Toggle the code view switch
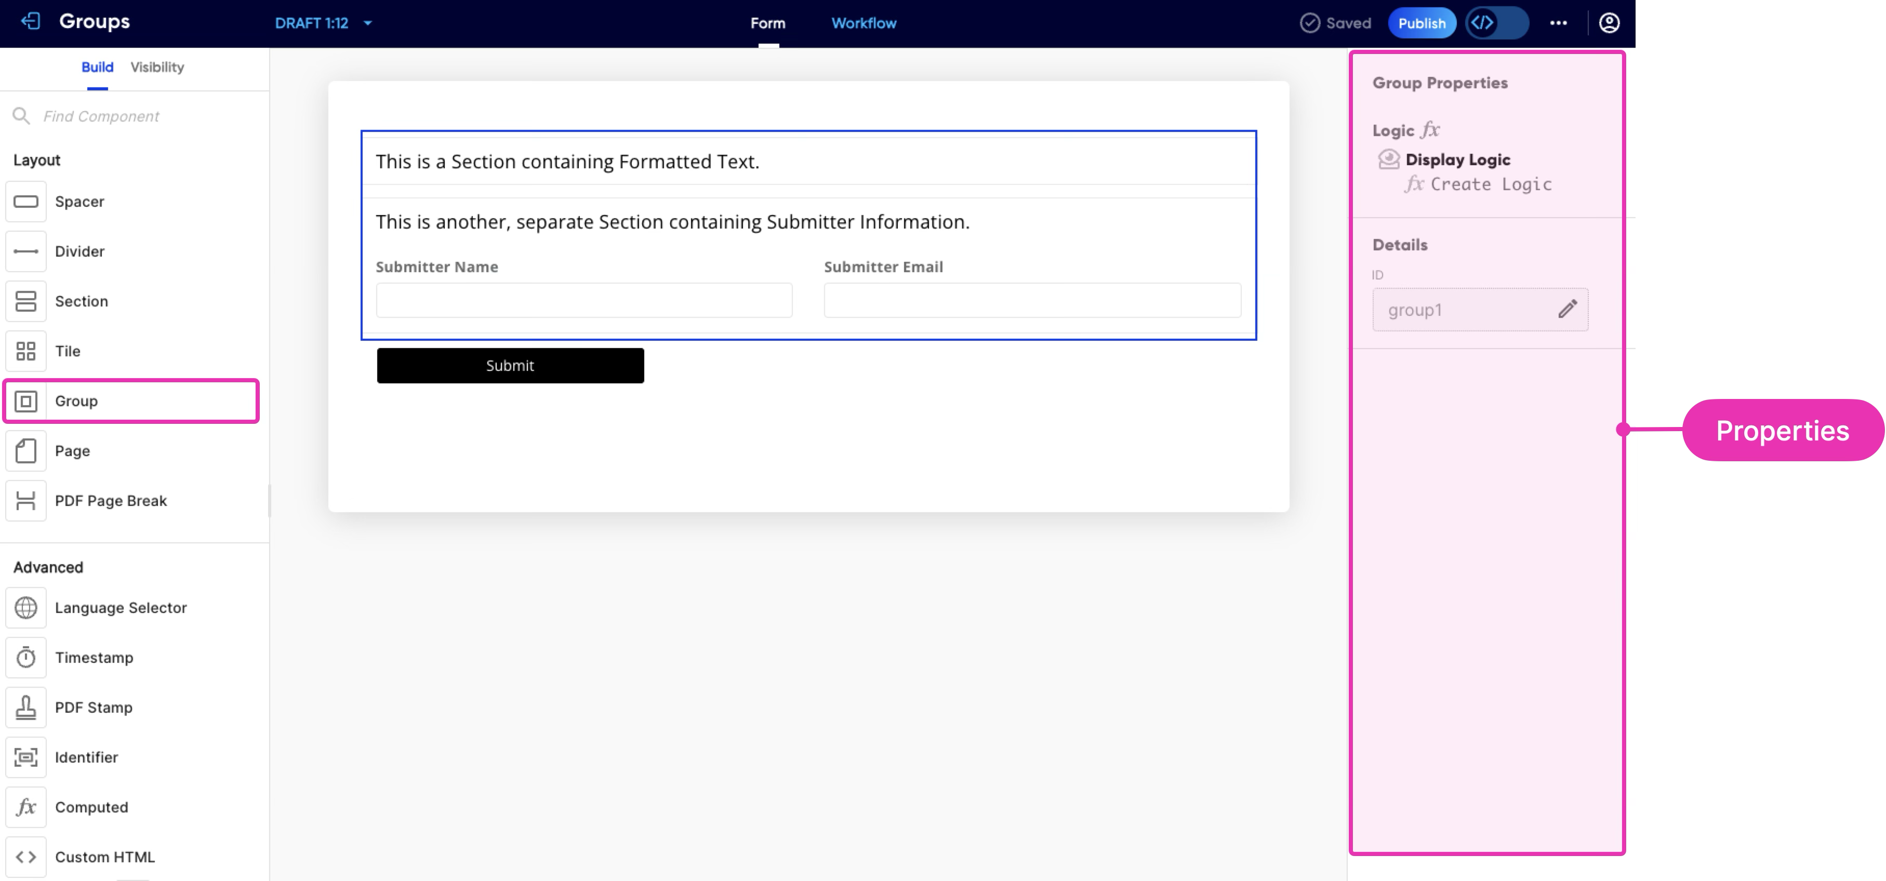Screen dimensions: 1886x881 (x=1496, y=23)
